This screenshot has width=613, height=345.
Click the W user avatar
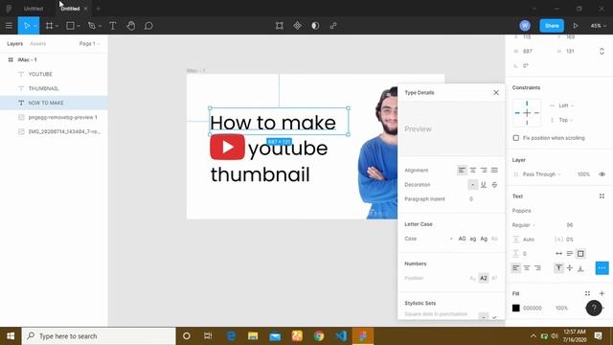[525, 26]
